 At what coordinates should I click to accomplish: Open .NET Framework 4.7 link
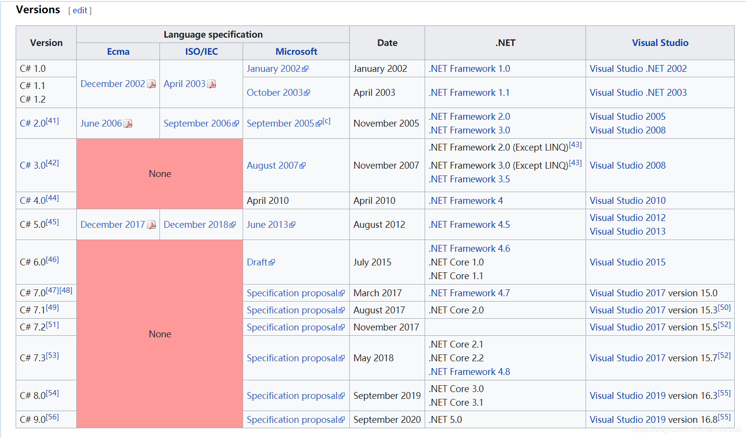pos(470,293)
